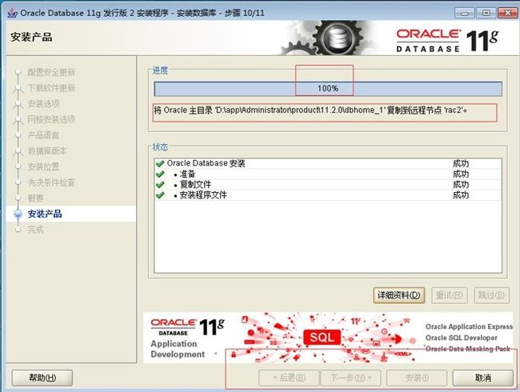520x392 pixels.
Task: Click the 下一步(N) next button
Action: (351, 378)
